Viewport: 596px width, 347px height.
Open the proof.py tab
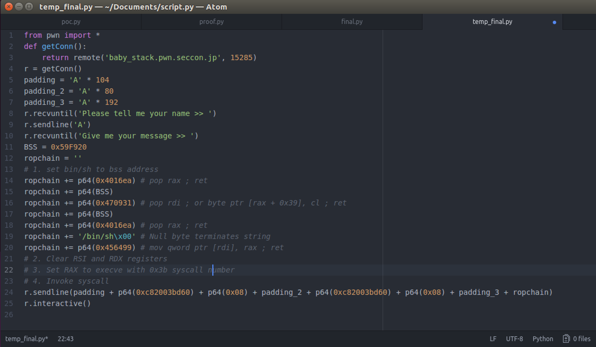212,22
